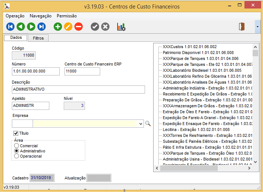Viewport: 263px width, 192px height.
Task: Select XXXArmazenagem De Grãos - Extração
Action: pos(207,106)
